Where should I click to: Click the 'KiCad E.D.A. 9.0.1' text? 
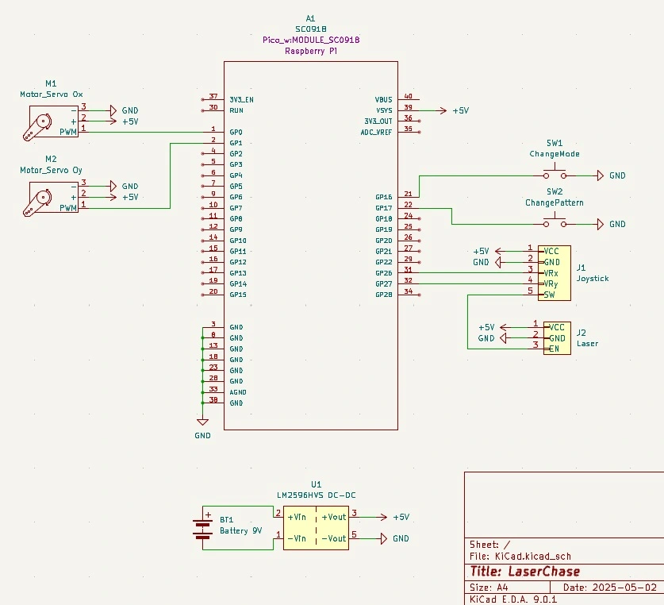[x=513, y=599]
